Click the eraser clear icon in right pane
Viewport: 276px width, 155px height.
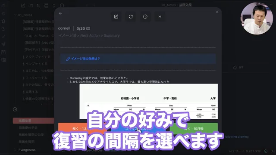point(235,68)
